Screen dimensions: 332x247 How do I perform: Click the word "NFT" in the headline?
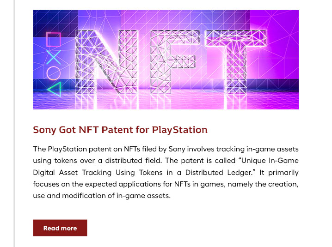tap(88, 130)
